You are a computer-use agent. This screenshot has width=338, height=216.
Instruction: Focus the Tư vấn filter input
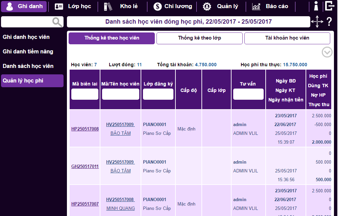click(x=248, y=94)
